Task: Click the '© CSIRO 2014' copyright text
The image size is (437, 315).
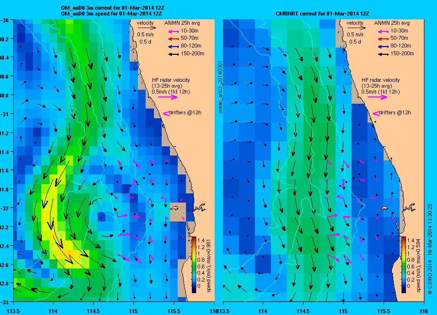Action: (x=430, y=277)
